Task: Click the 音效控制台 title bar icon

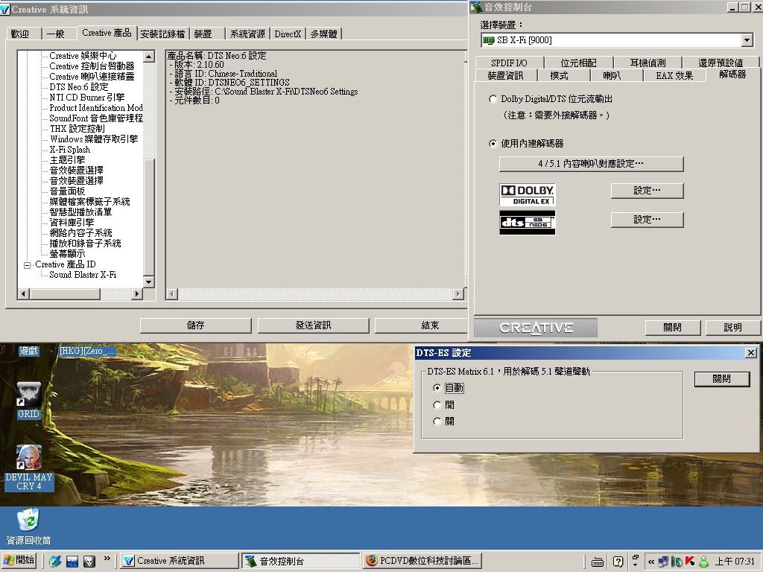Action: (x=477, y=7)
